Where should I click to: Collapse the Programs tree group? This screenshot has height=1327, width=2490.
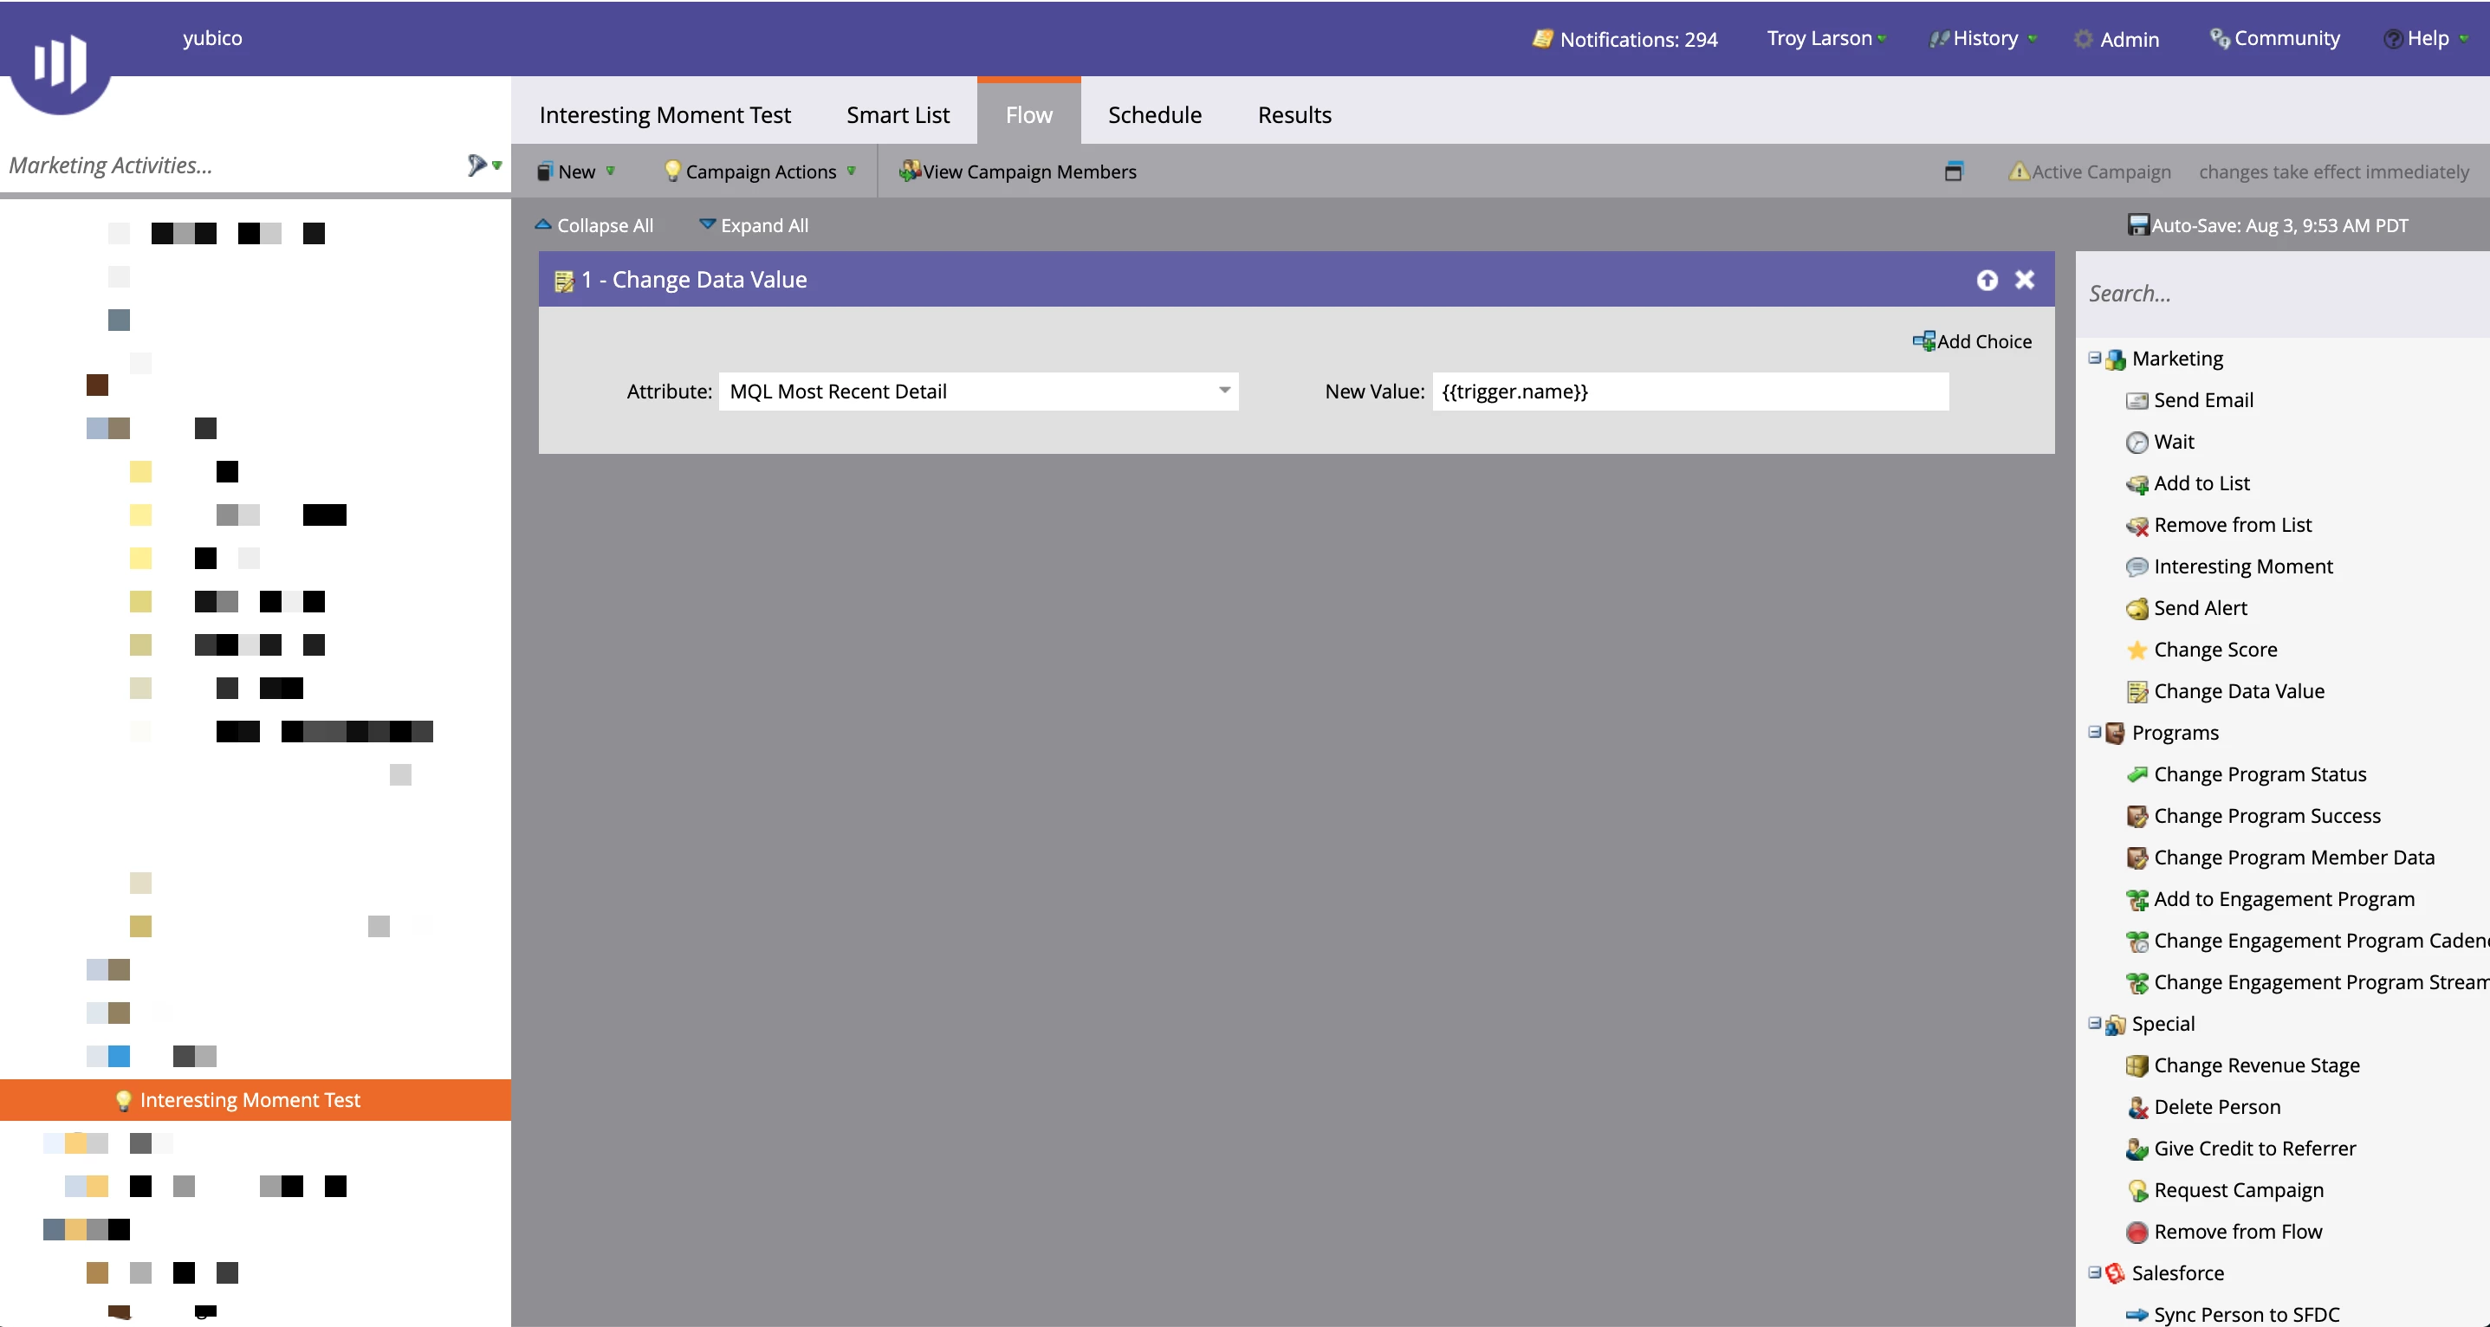coord(2094,732)
